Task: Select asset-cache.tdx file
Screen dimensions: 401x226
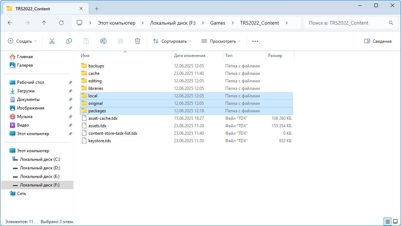Action: coord(186,118)
